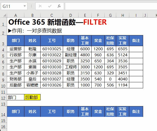Screen dimensions: 157x131
Task: Click the Select All corner triangle
Action: click(5, 15)
